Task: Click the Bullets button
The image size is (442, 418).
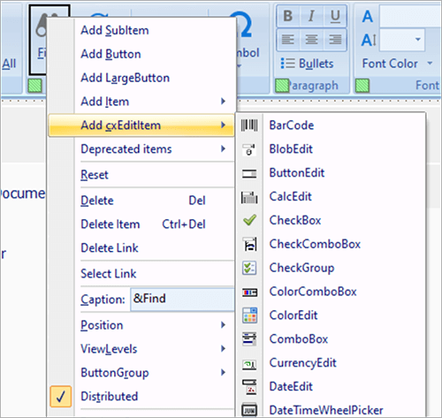Action: (x=307, y=64)
